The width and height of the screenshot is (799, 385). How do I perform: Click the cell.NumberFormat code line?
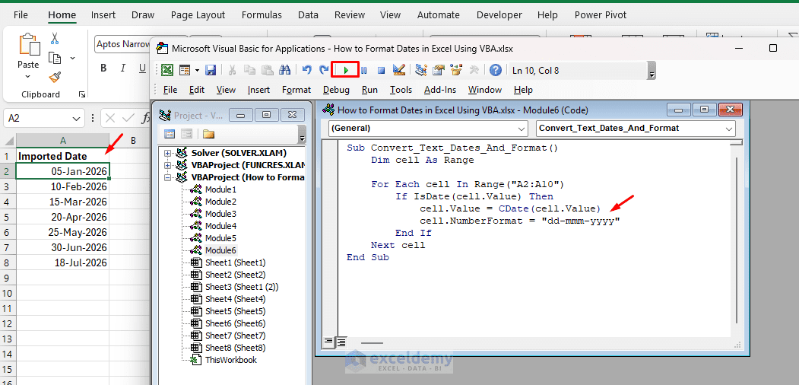coord(520,221)
